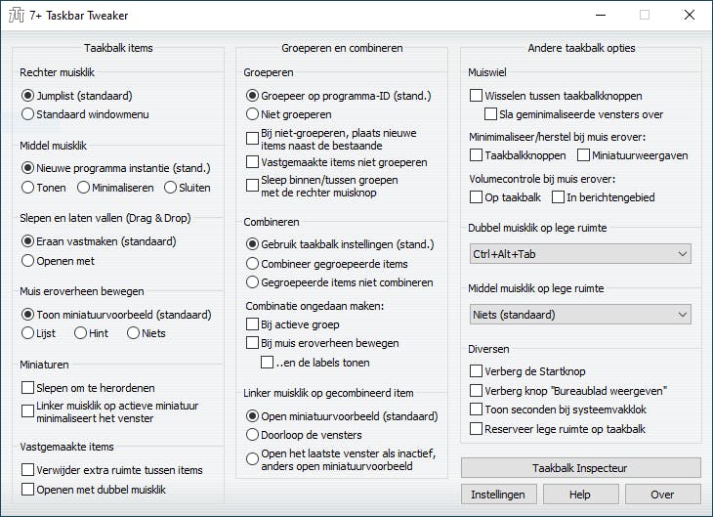
Task: Enable Wisselen tussen taakbalkknoppen checkbox
Action: 477,96
